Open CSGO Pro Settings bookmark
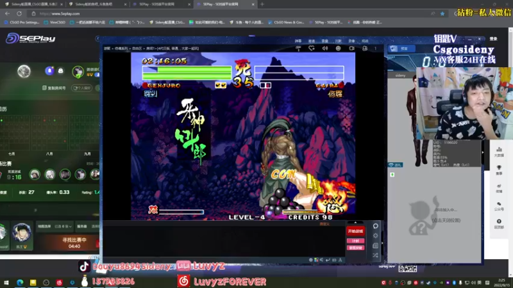 coord(22,22)
